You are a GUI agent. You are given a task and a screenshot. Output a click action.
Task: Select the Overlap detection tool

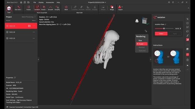[44, 8]
